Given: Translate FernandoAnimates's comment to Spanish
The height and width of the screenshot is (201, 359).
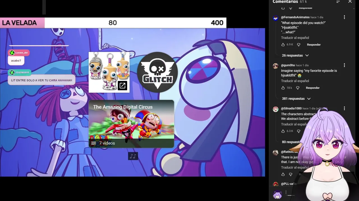Looking at the screenshot, I should point(295,38).
